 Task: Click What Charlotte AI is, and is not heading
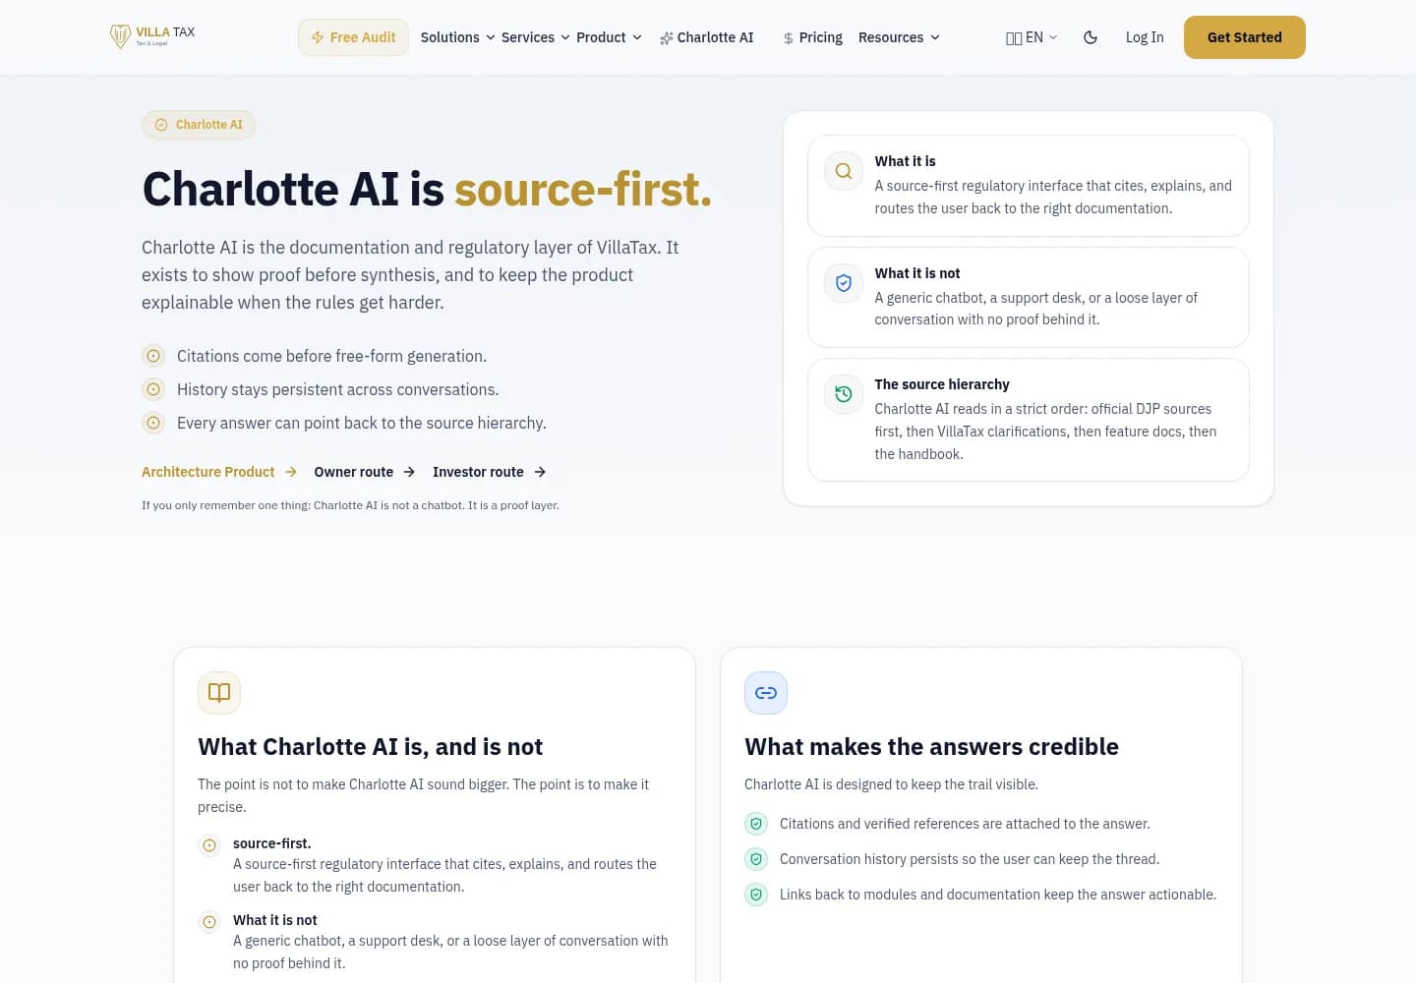pos(371,747)
